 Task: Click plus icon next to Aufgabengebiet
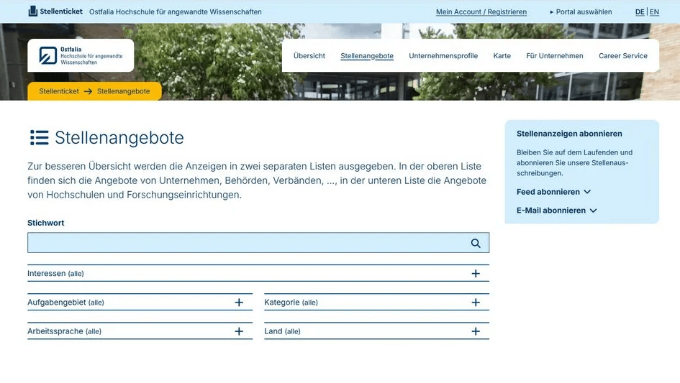point(239,303)
